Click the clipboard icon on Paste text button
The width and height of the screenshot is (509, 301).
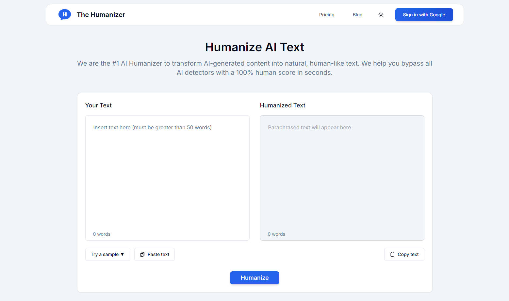(x=142, y=254)
